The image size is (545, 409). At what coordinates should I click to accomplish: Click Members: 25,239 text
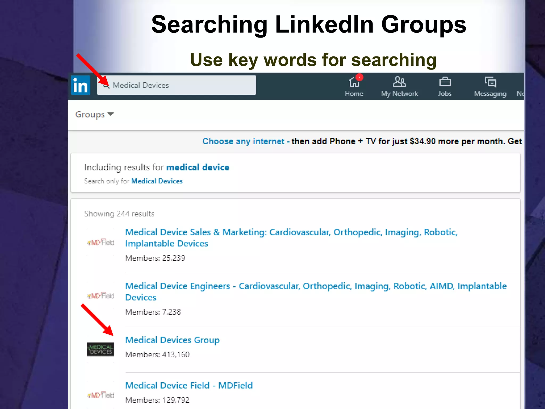[x=155, y=258]
